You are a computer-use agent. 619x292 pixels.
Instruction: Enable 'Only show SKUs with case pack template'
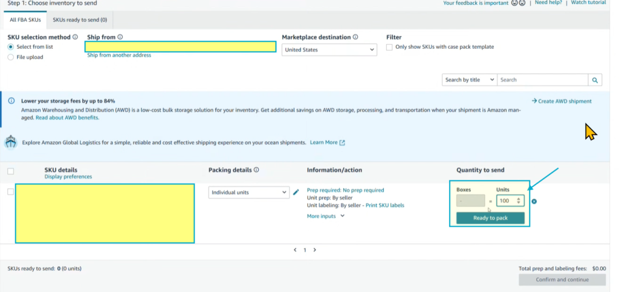[x=389, y=47]
